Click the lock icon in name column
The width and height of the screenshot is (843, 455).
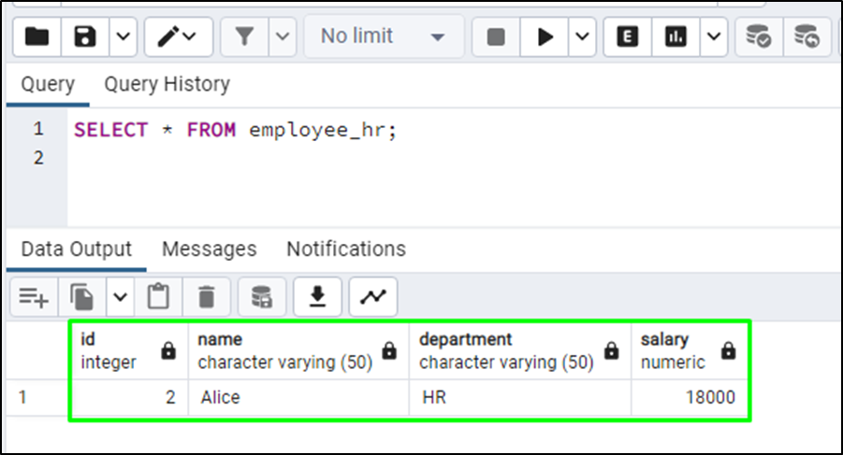[x=389, y=351]
